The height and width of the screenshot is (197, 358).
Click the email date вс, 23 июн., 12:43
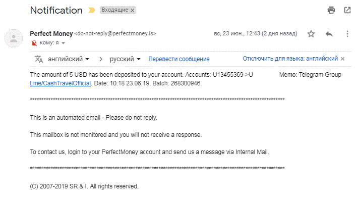(x=236, y=34)
